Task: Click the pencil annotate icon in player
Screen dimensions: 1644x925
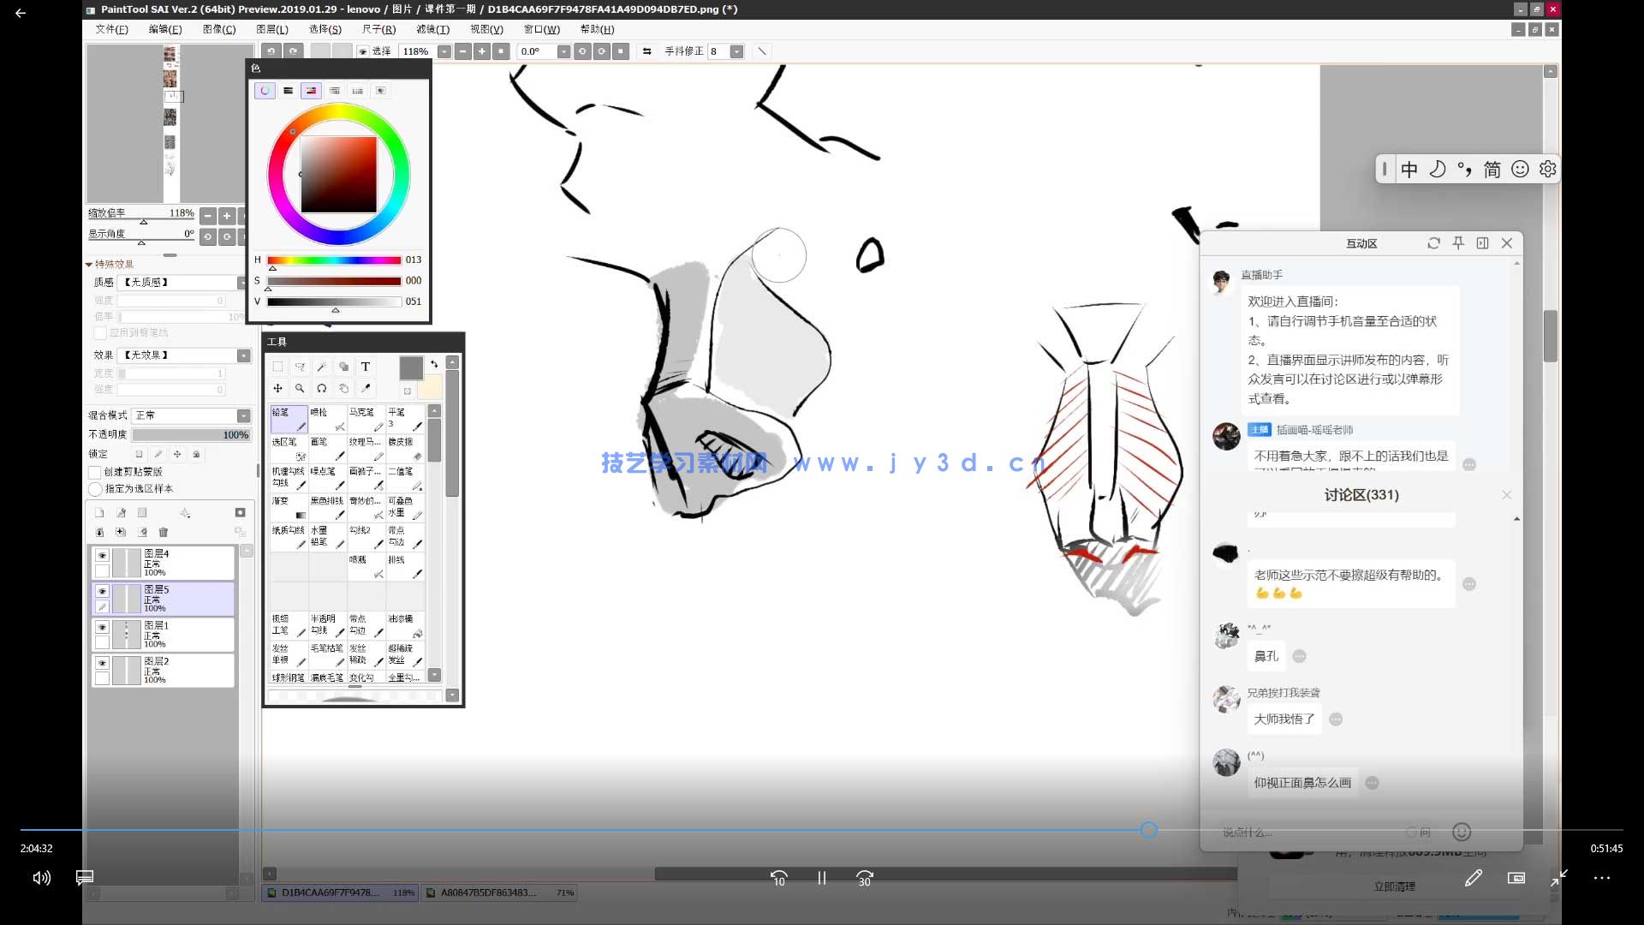Action: click(x=1473, y=878)
